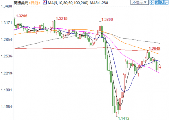
Task: Click the MA5:1.238 value readout
Action: (99, 3)
